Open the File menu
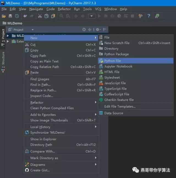Viewport: 176px width, 178px height. click(x=4, y=9)
